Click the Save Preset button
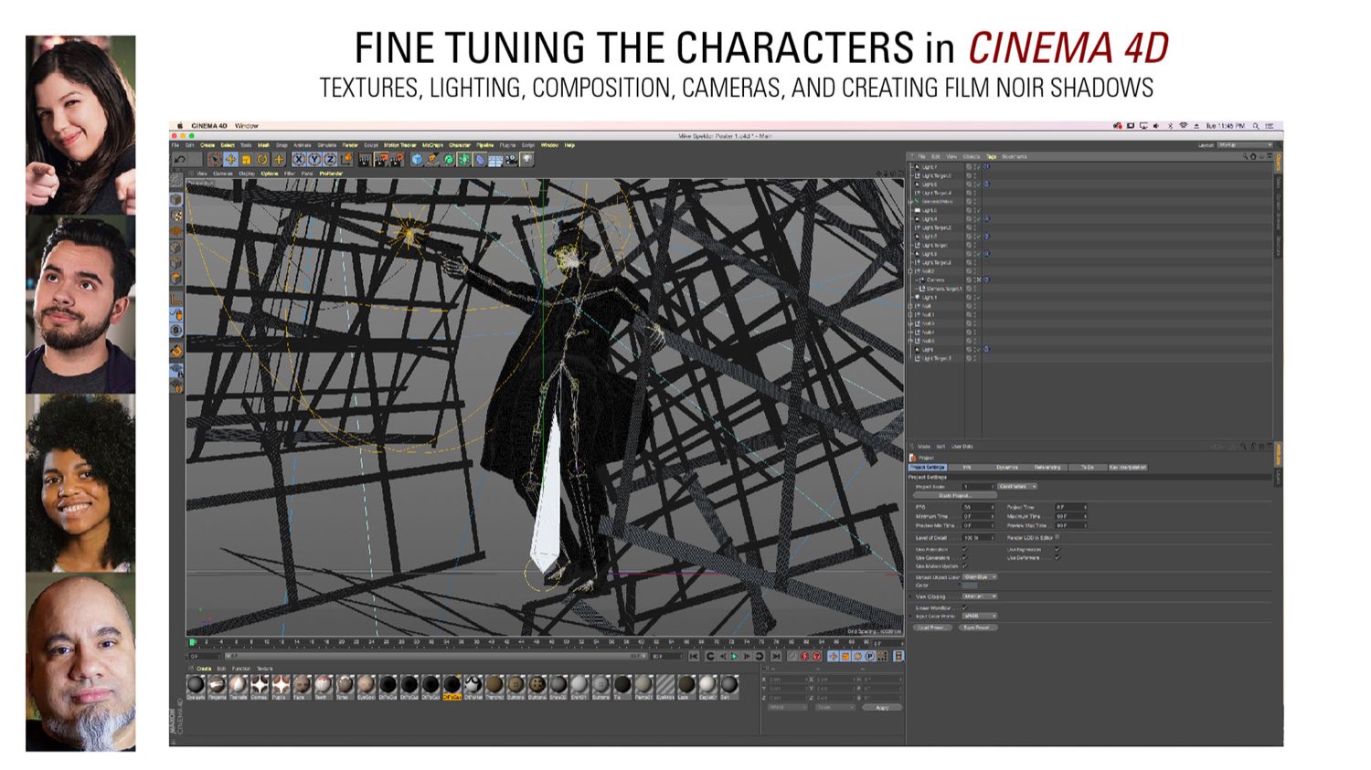The width and height of the screenshot is (1371, 770). (x=977, y=628)
